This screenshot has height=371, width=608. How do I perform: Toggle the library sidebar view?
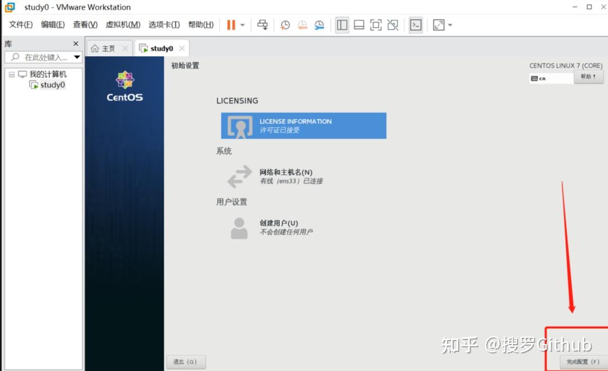(342, 25)
